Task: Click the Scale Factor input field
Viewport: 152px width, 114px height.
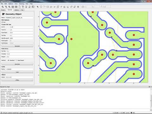Action: (19, 69)
